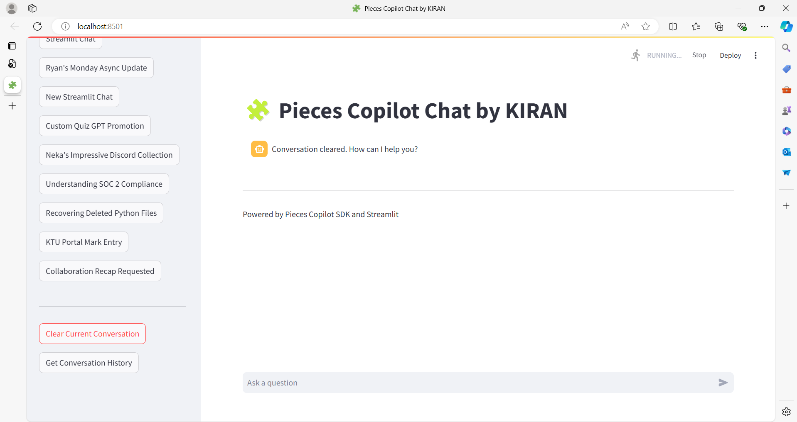Open split screen view
797x422 pixels.
673,27
